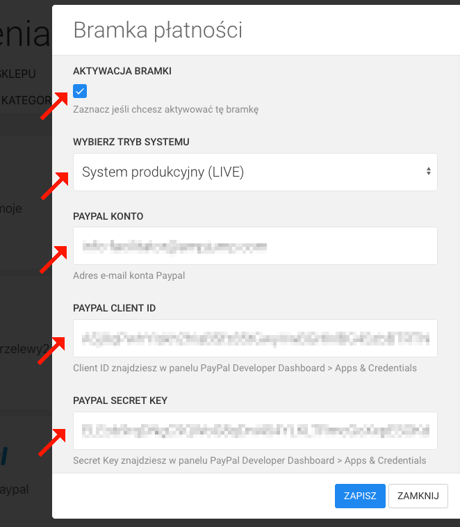Click the Bramka płatności dialog title
Viewport: 460px width, 527px height.
tap(158, 31)
